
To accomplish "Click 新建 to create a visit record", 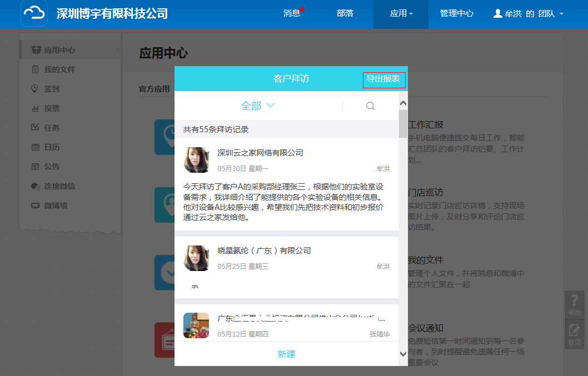I will [286, 354].
